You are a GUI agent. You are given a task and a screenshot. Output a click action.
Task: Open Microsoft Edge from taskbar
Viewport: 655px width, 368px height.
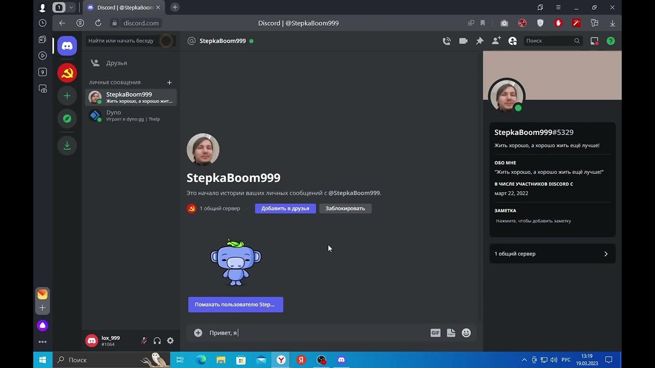201,360
